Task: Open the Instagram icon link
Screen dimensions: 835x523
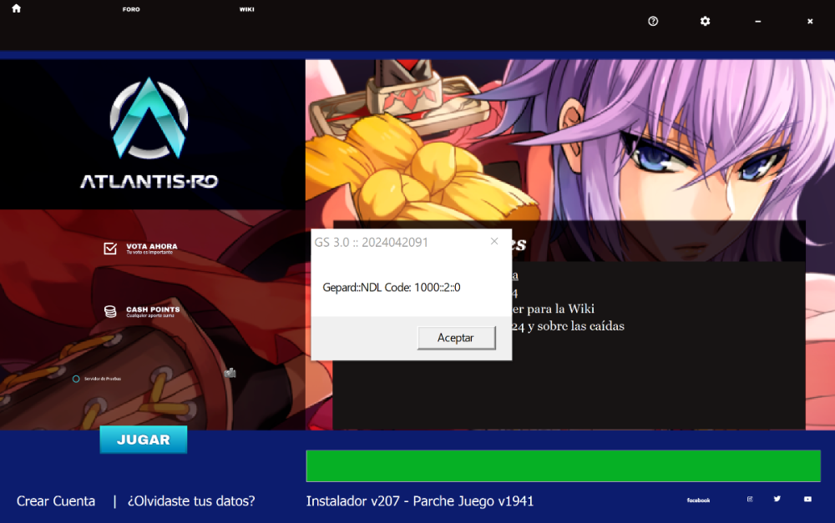Action: [750, 499]
